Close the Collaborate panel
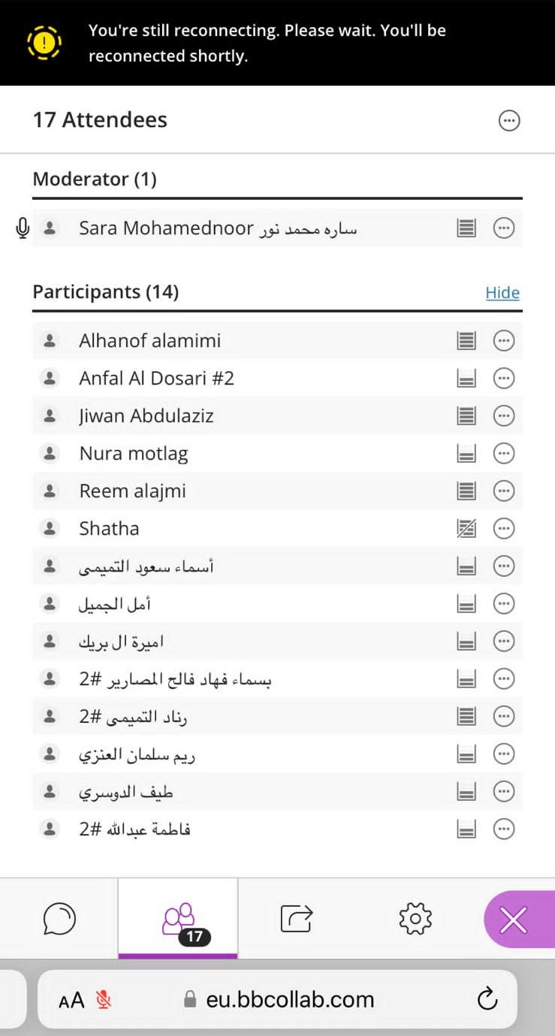Image resolution: width=555 pixels, height=1036 pixels. click(x=514, y=919)
